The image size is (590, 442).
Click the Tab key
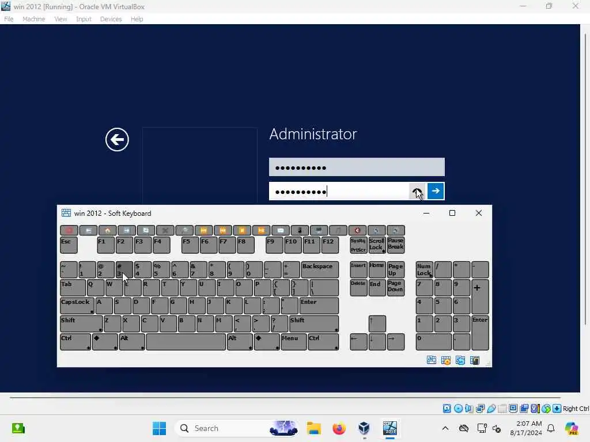(x=73, y=288)
